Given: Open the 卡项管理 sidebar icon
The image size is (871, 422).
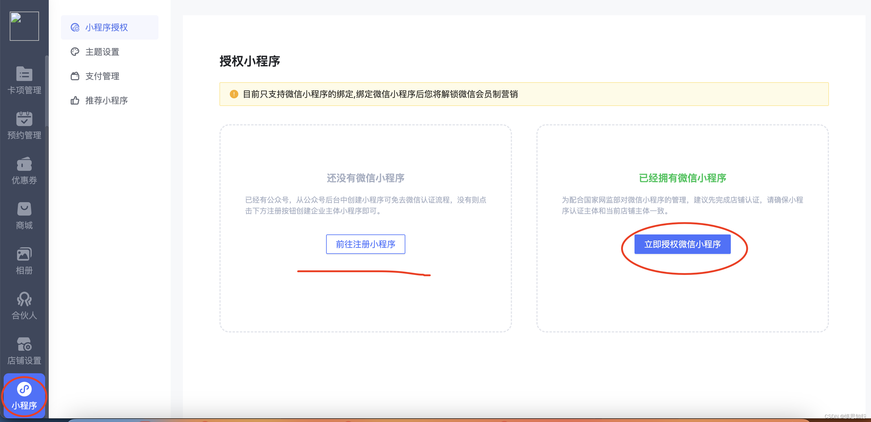Looking at the screenshot, I should point(24,74).
